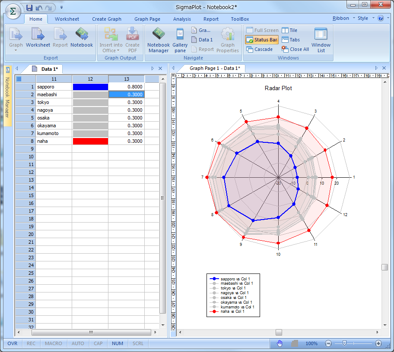Click the zoom slider handle
Screen dimensions: 394x352
tap(344, 343)
